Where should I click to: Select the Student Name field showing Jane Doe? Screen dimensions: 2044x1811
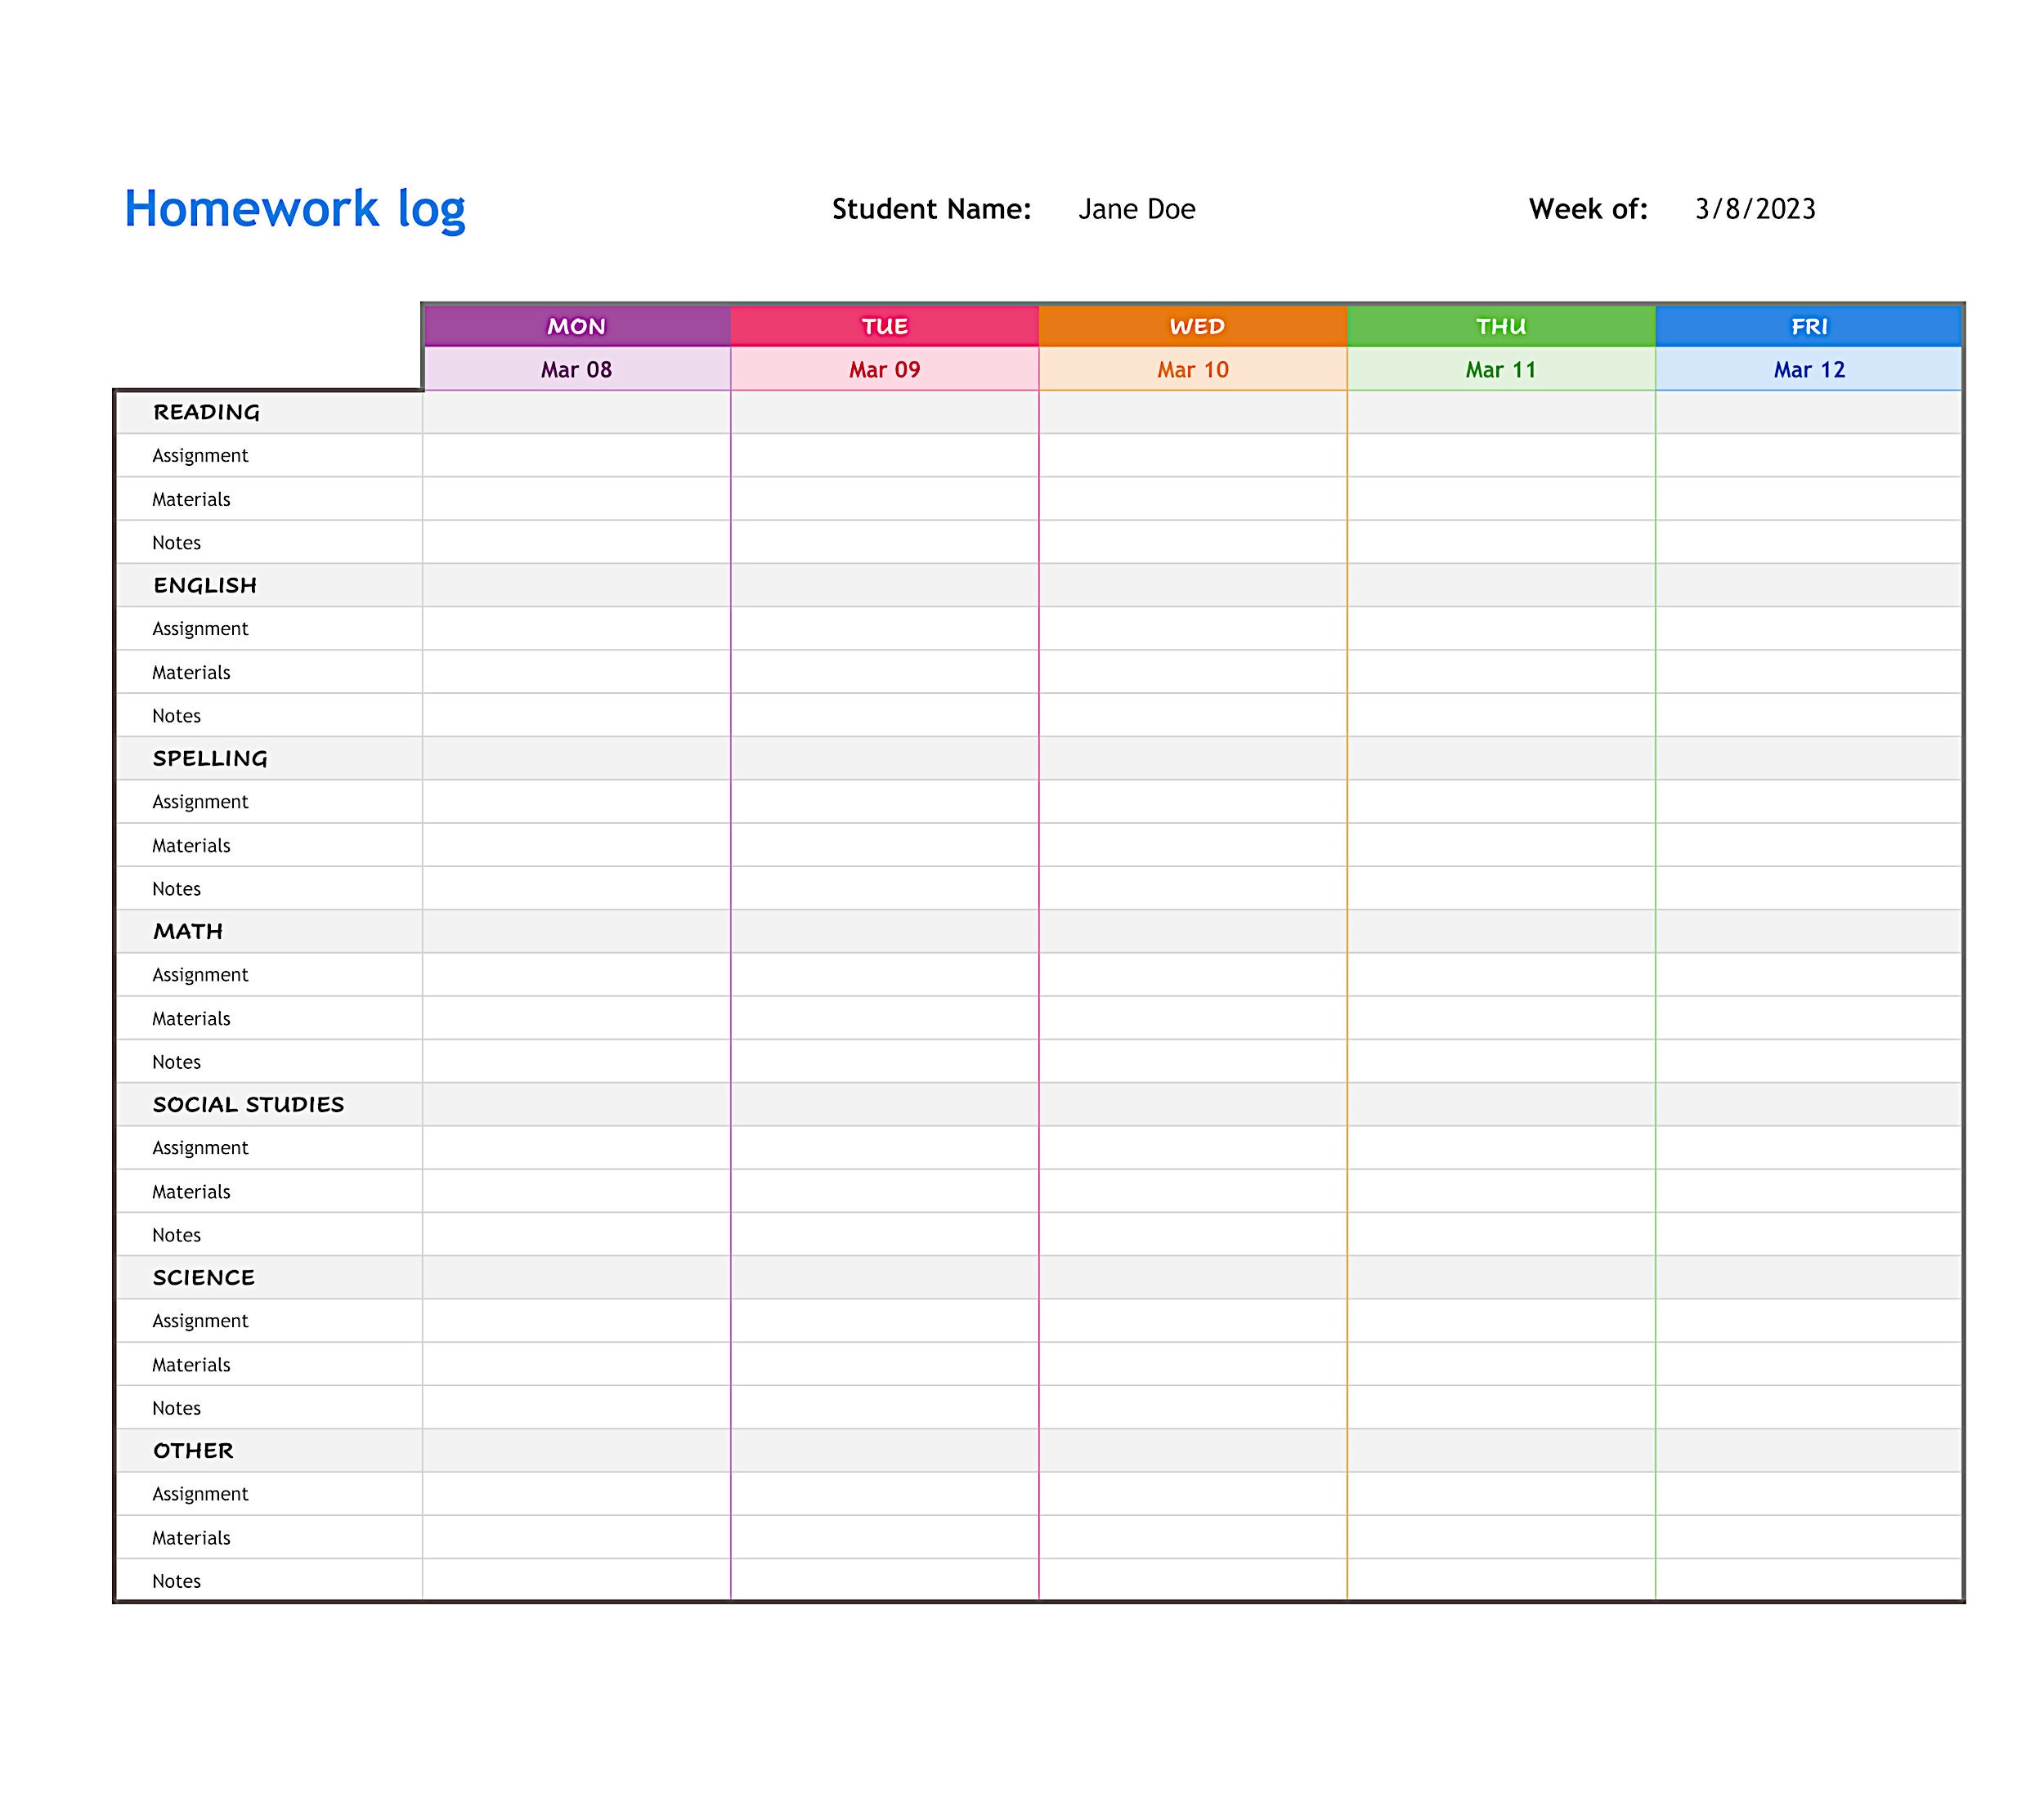(1137, 210)
